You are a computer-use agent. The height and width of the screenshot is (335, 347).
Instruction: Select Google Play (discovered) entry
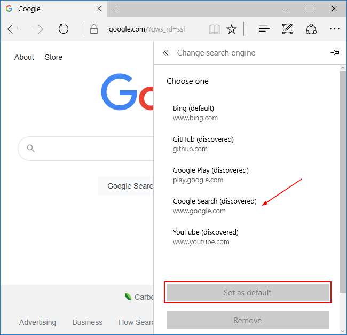click(246, 175)
